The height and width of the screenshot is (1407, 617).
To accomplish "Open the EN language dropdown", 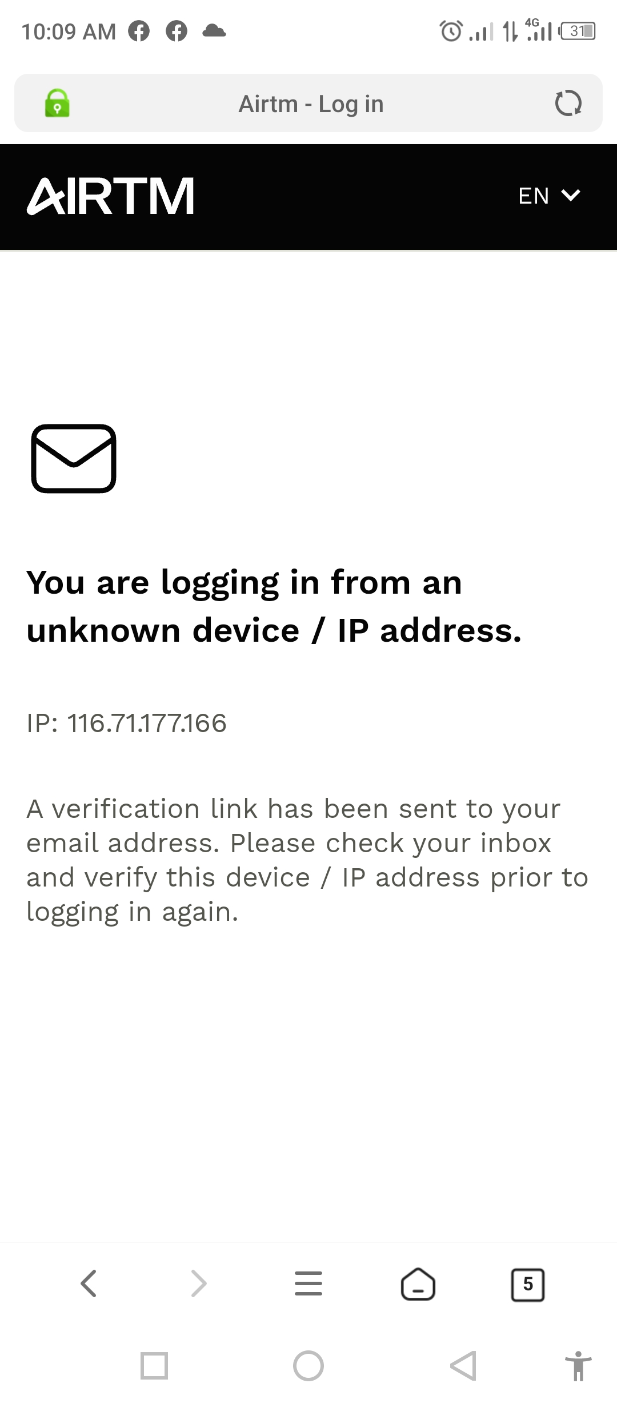I will (x=548, y=196).
